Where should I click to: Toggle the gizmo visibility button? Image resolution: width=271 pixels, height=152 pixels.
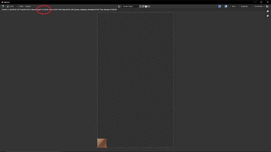tap(220, 6)
